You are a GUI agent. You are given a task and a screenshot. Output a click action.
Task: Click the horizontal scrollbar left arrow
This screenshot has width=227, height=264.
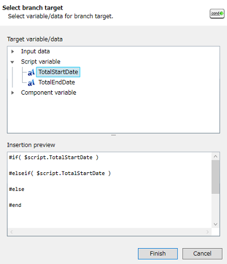pos(11,232)
